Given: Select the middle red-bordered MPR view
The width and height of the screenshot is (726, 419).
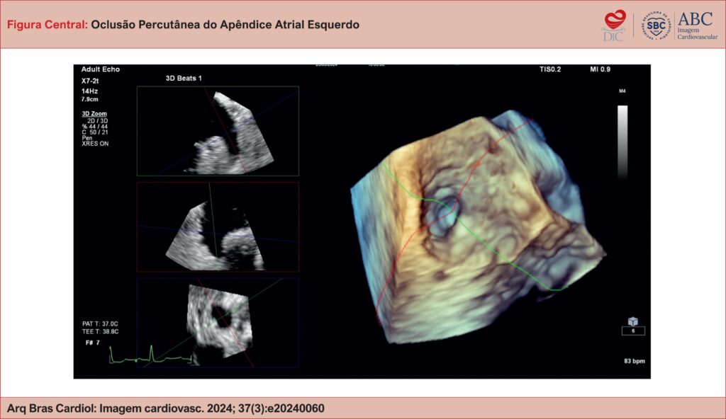Looking at the screenshot, I should click(218, 226).
